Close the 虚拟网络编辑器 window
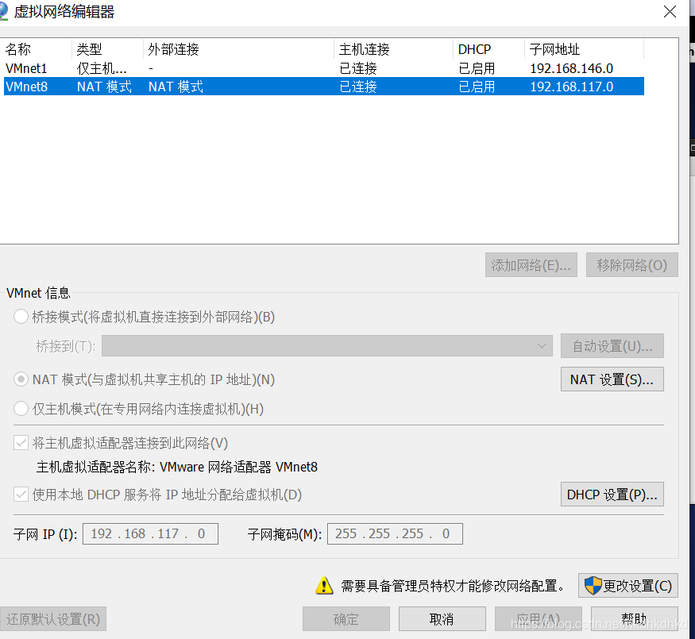695x639 pixels. point(670,12)
